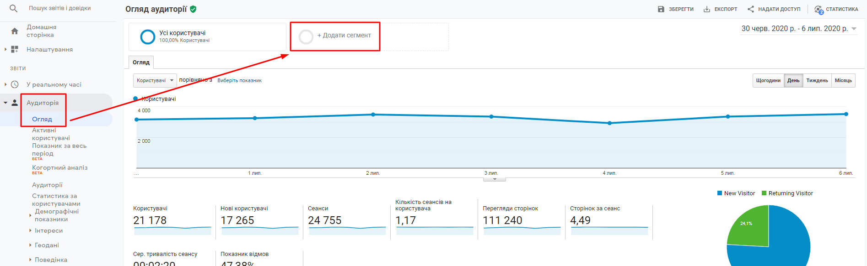Click the Користувачі value 21 178
Image resolution: width=867 pixels, height=266 pixels.
[150, 220]
